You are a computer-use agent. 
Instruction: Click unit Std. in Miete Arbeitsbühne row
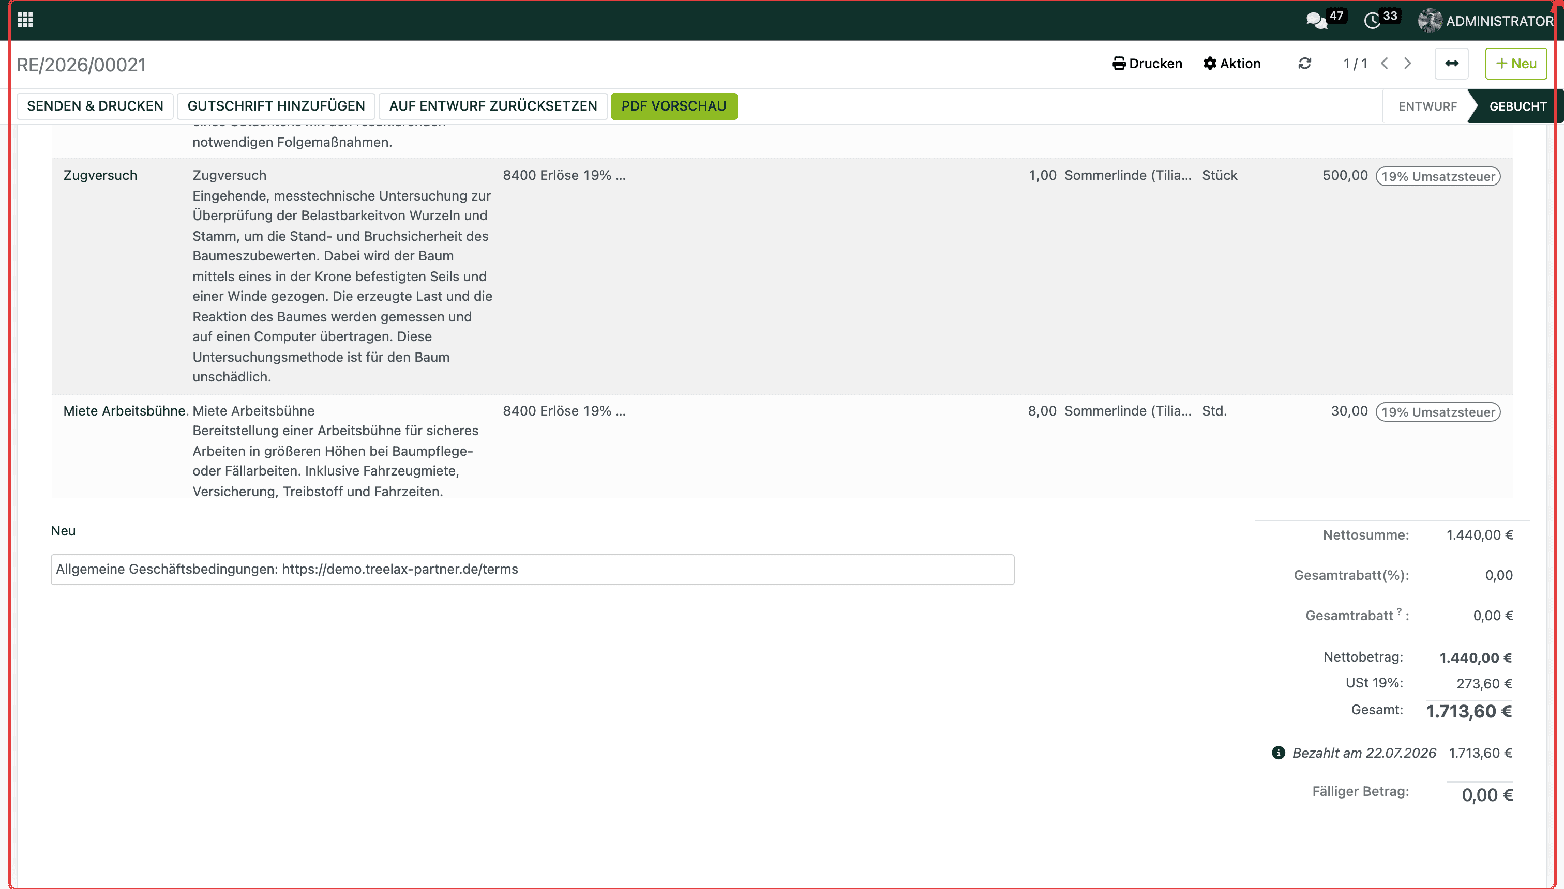coord(1214,411)
